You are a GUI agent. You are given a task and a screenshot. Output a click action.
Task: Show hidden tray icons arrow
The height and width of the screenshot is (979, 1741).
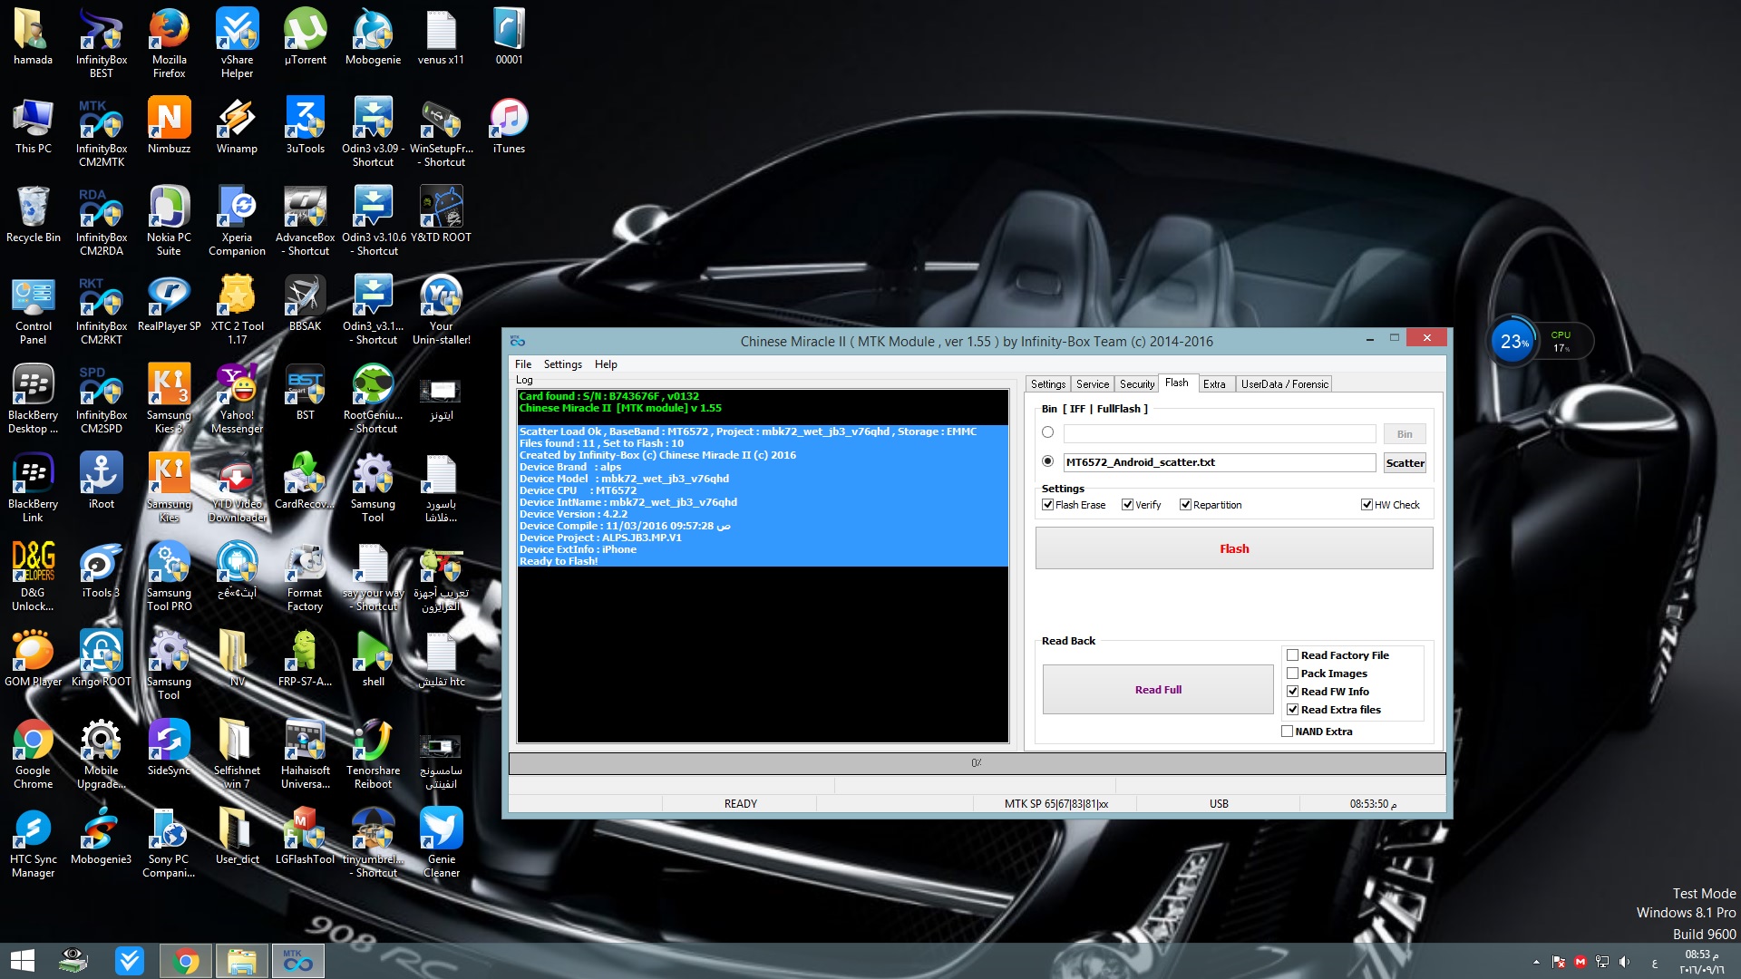pyautogui.click(x=1536, y=962)
